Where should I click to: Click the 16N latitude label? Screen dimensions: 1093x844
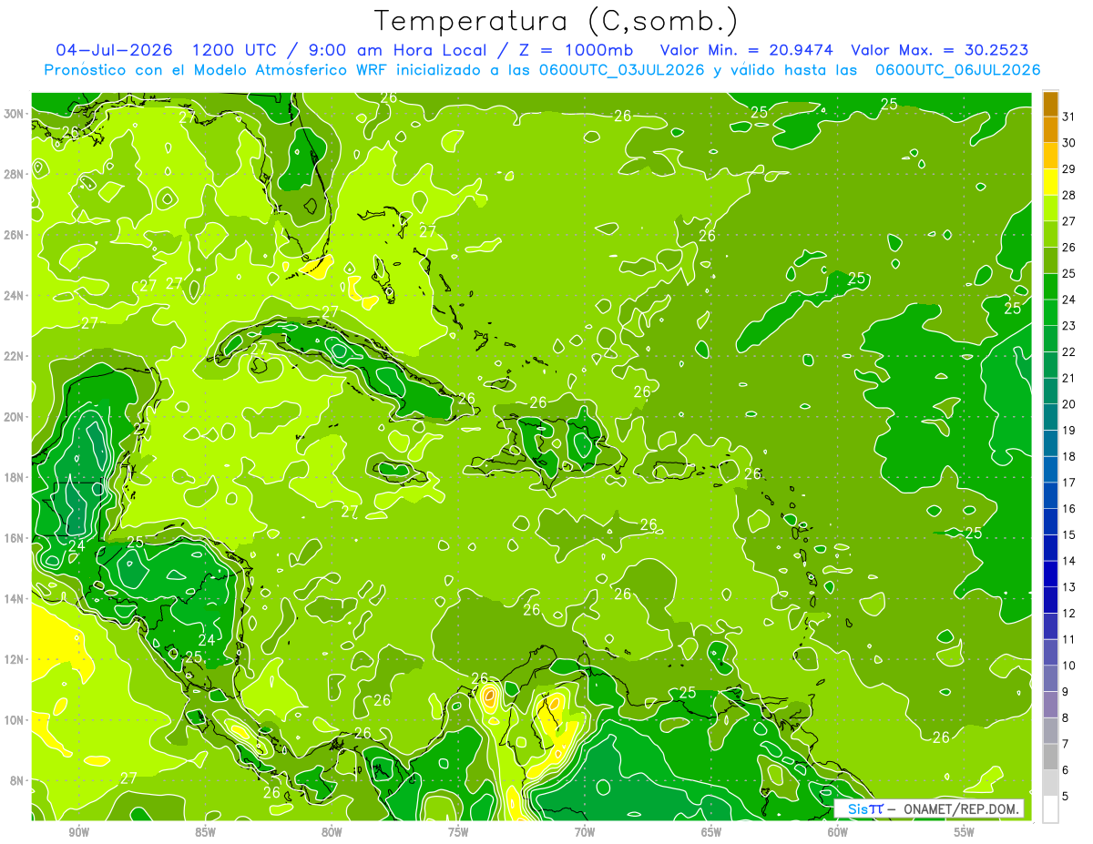click(14, 538)
